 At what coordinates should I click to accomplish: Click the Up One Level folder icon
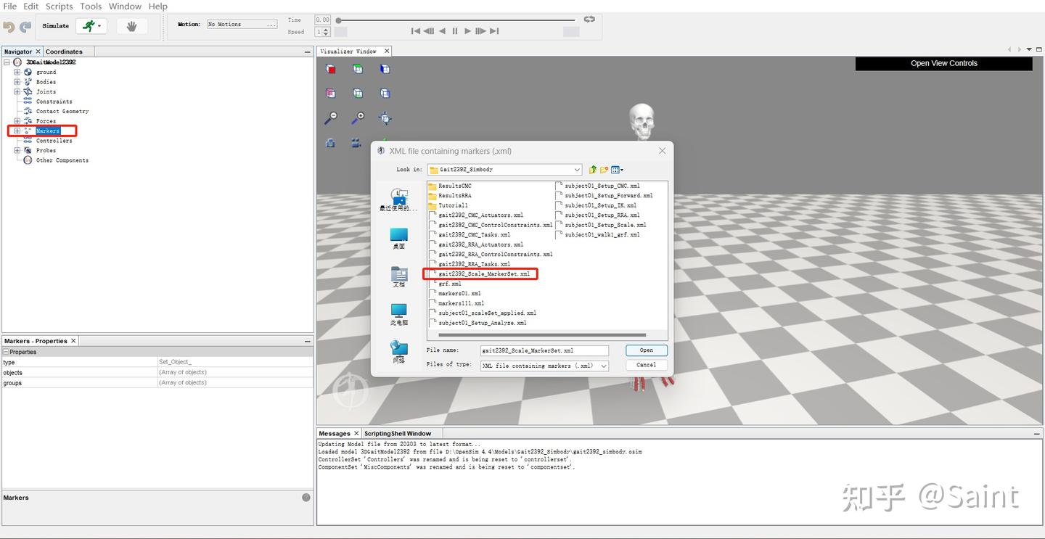pos(592,169)
